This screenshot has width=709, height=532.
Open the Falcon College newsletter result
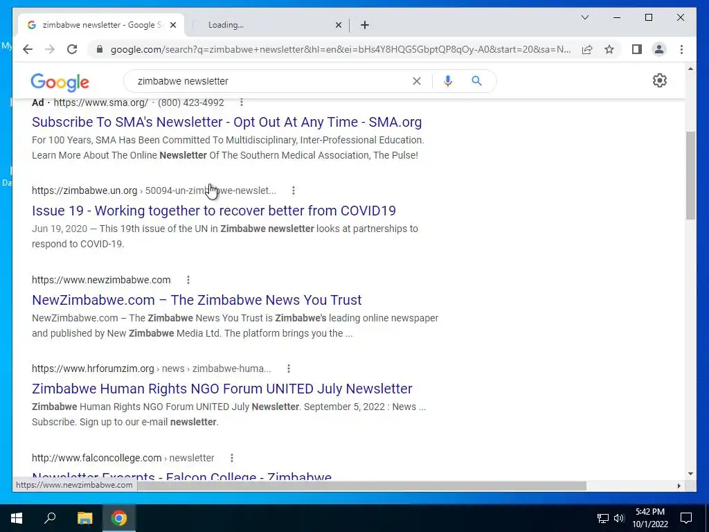(182, 477)
